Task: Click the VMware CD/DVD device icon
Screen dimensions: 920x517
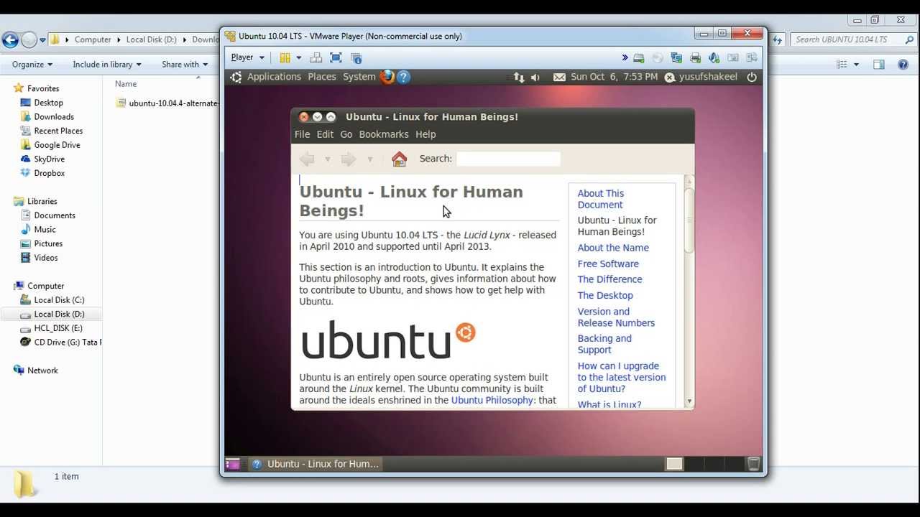Action: pos(658,57)
